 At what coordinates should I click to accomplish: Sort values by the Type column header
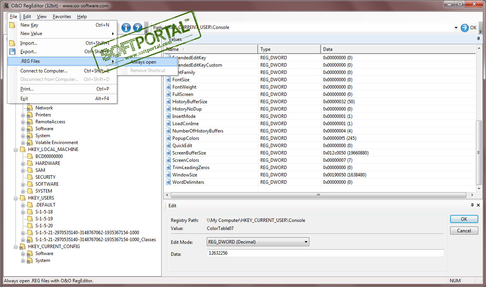coord(289,49)
